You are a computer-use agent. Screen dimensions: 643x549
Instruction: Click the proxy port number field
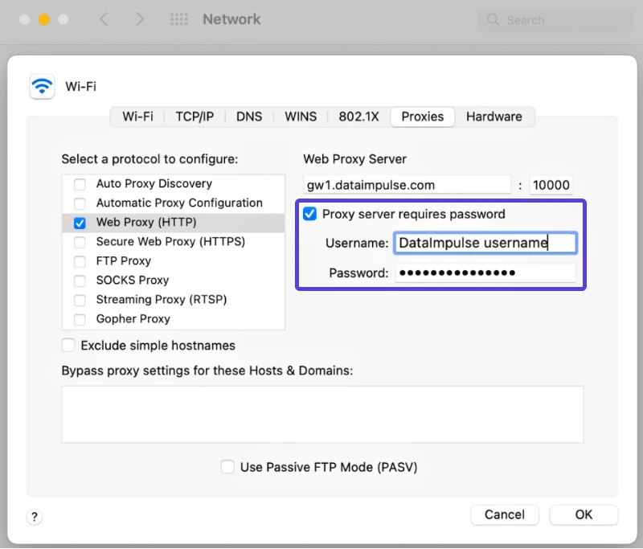(x=551, y=185)
